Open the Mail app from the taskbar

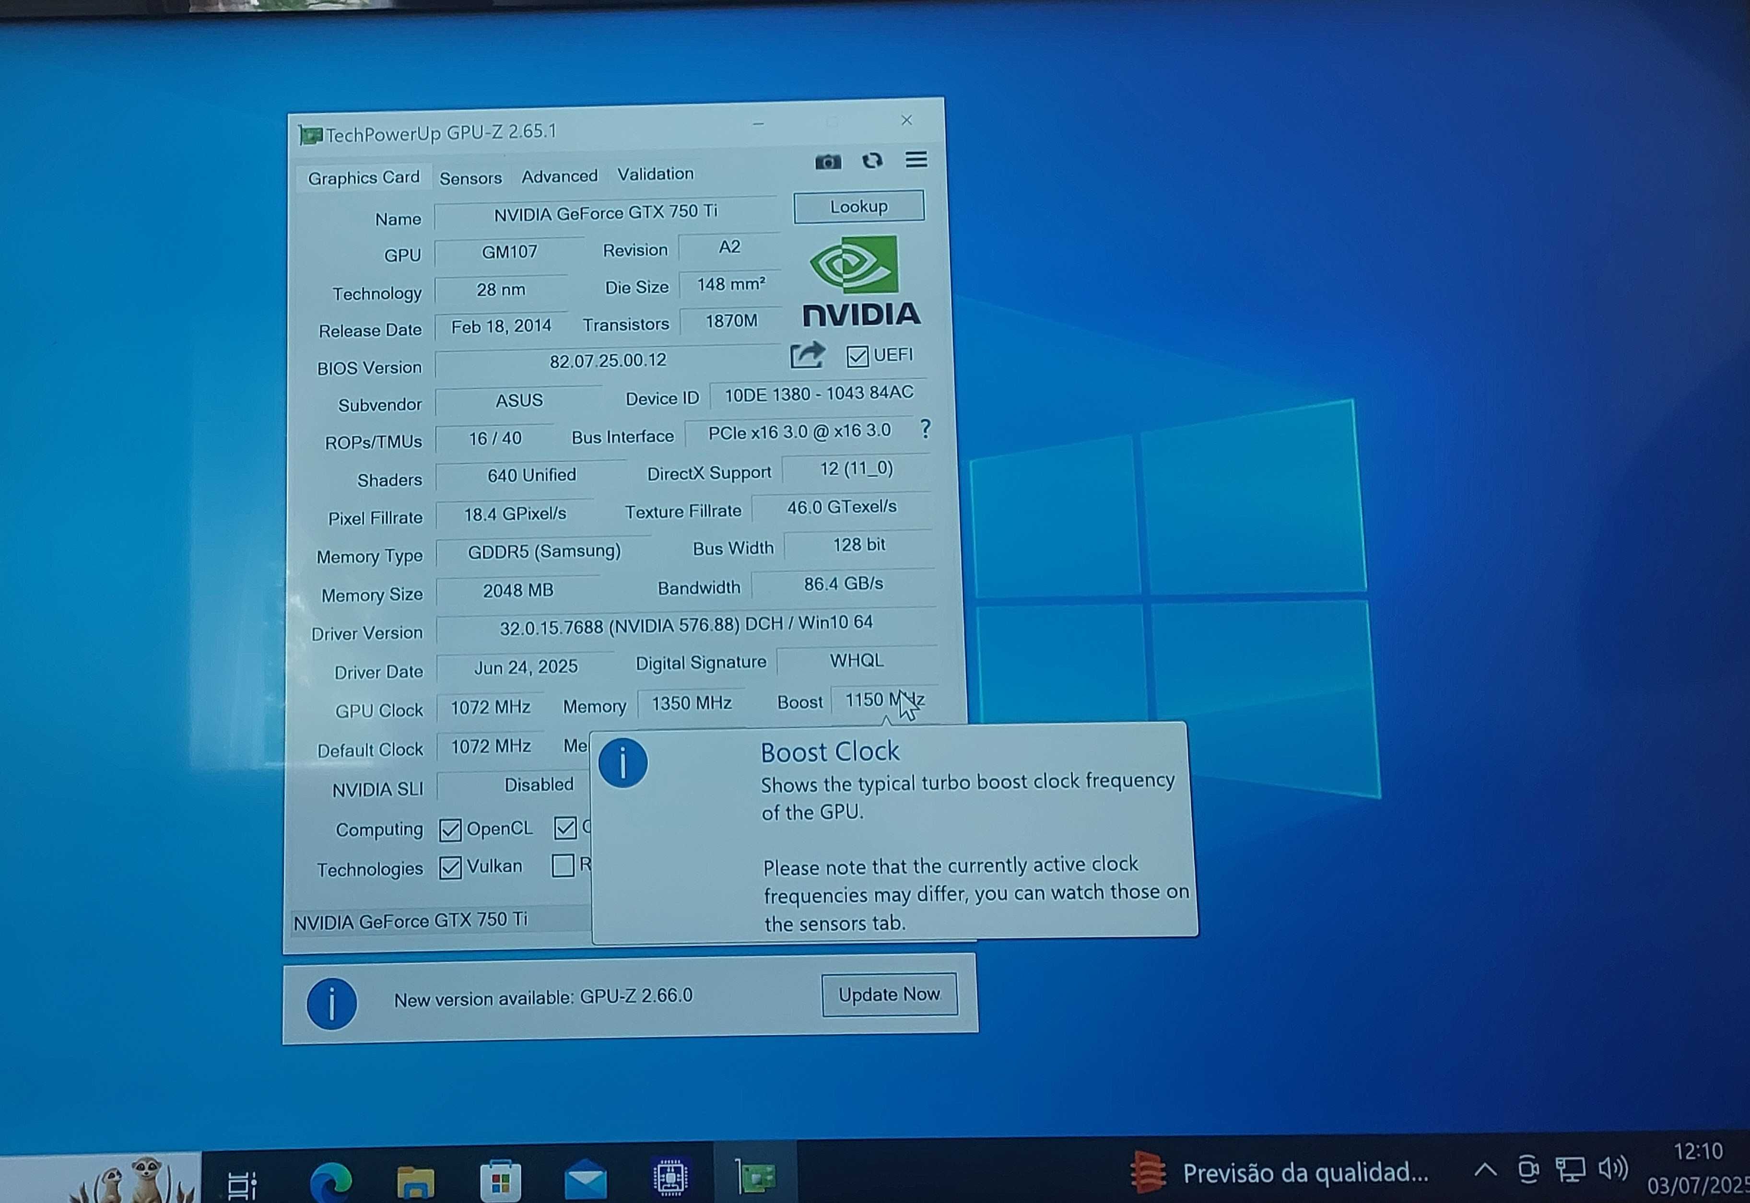[586, 1180]
